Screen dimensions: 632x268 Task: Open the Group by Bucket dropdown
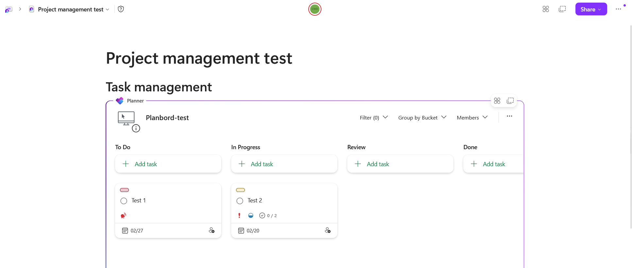coord(422,118)
